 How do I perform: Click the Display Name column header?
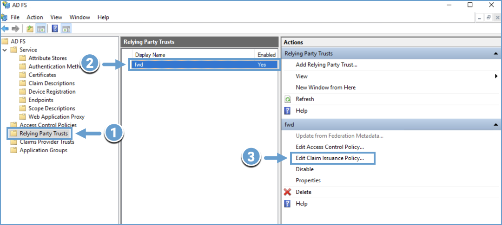point(150,55)
